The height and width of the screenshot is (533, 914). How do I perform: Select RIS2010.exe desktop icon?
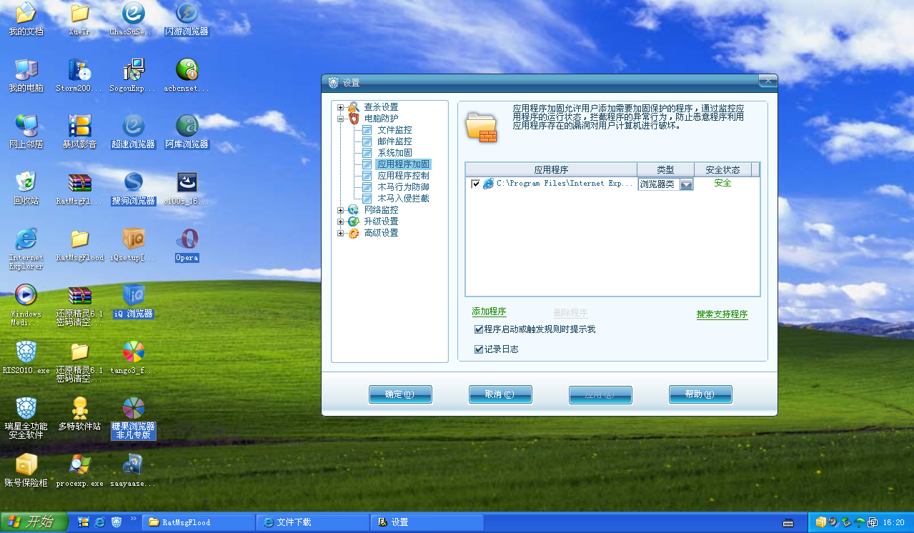[x=26, y=357]
